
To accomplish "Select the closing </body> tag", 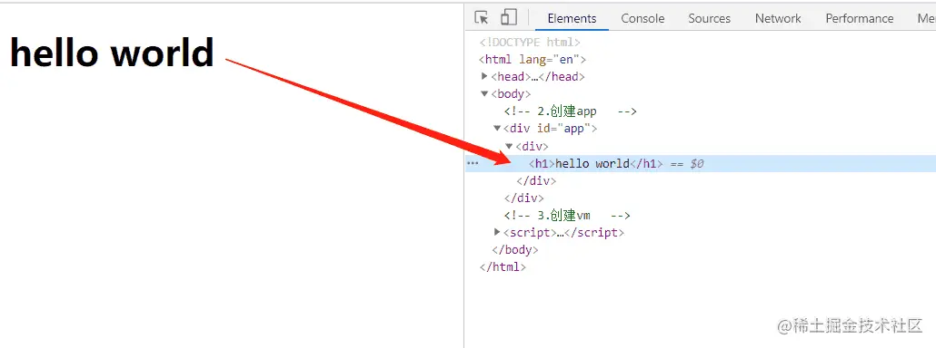I will point(514,250).
